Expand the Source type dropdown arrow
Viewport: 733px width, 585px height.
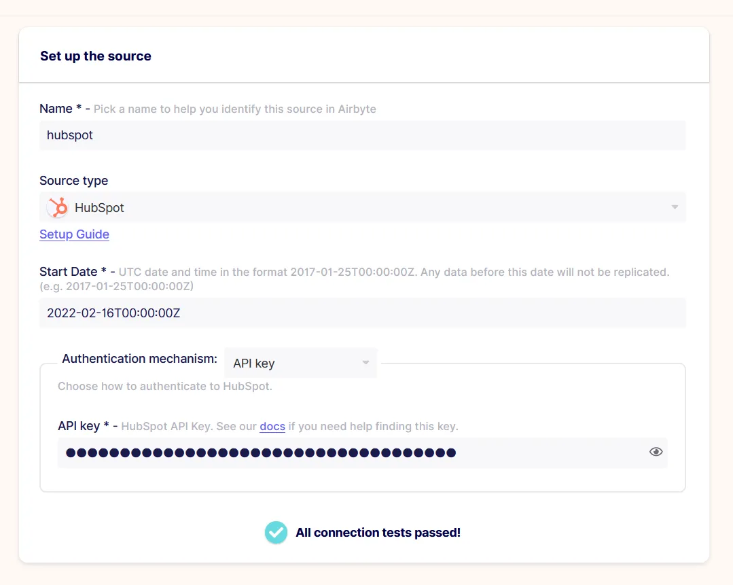coord(675,207)
